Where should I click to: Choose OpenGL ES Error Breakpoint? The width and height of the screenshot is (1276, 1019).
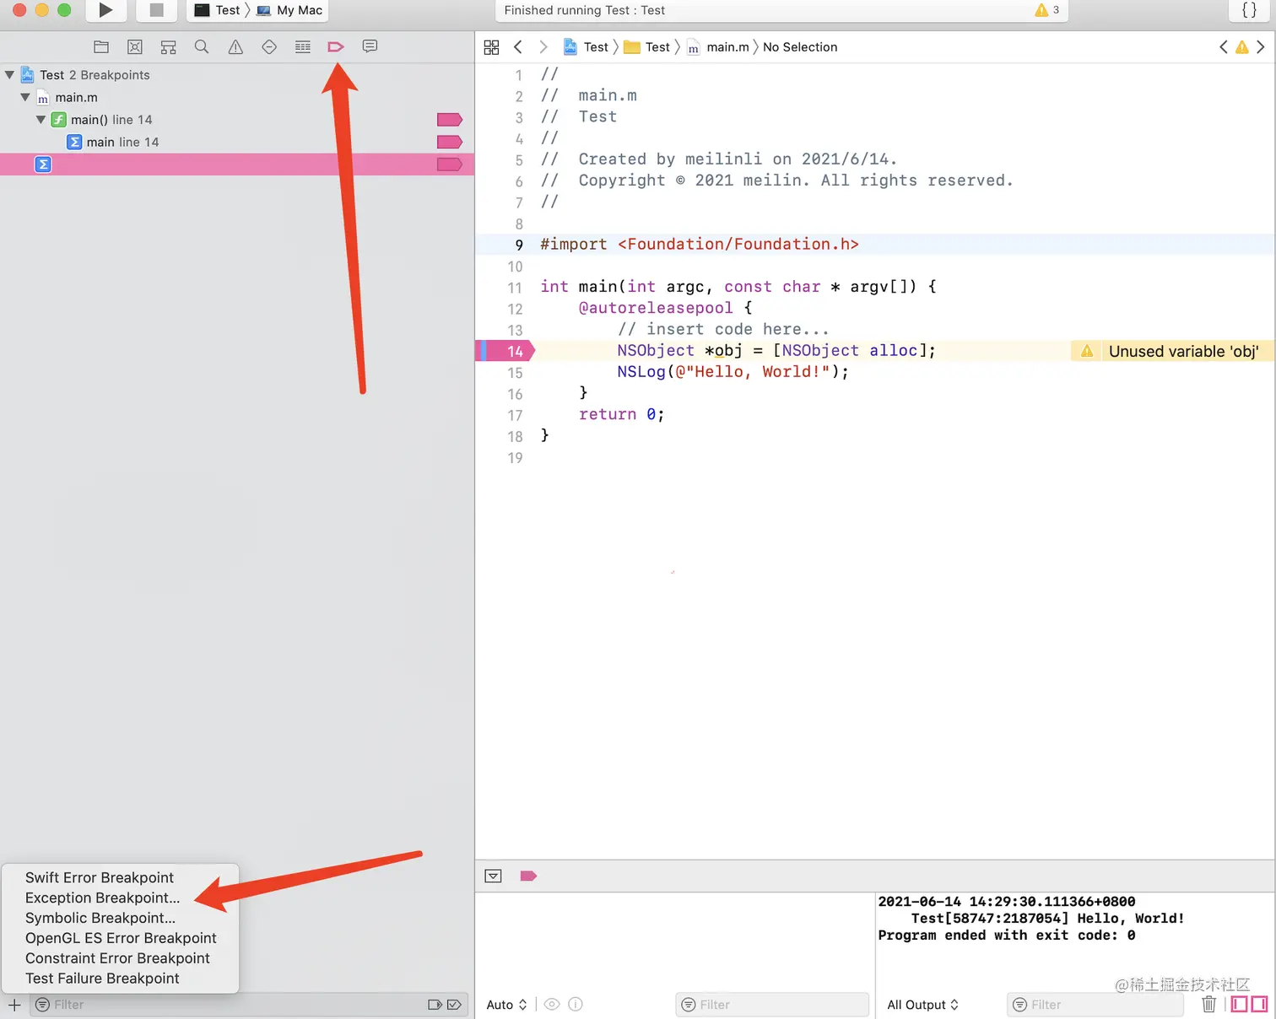point(121,938)
